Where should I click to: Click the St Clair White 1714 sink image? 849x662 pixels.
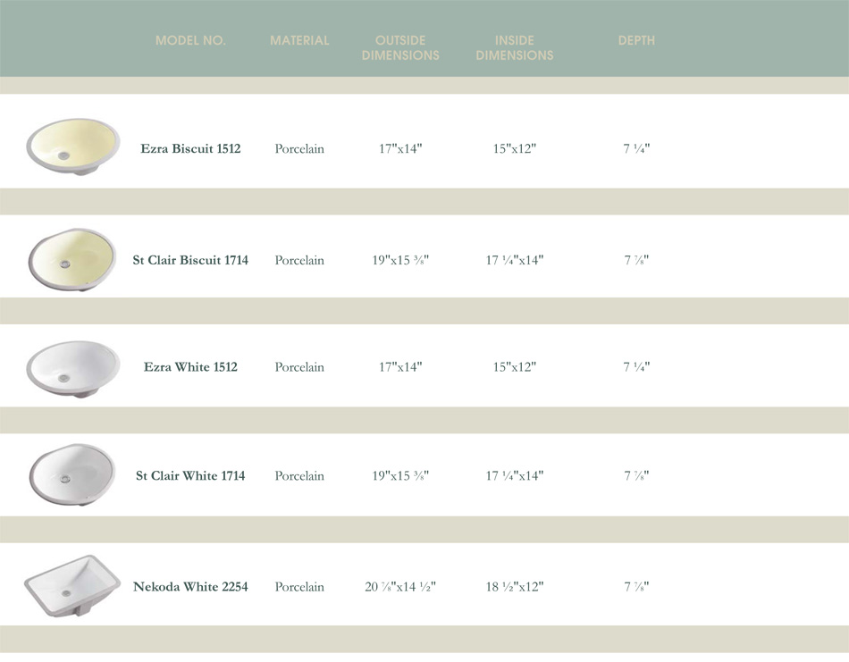72,474
